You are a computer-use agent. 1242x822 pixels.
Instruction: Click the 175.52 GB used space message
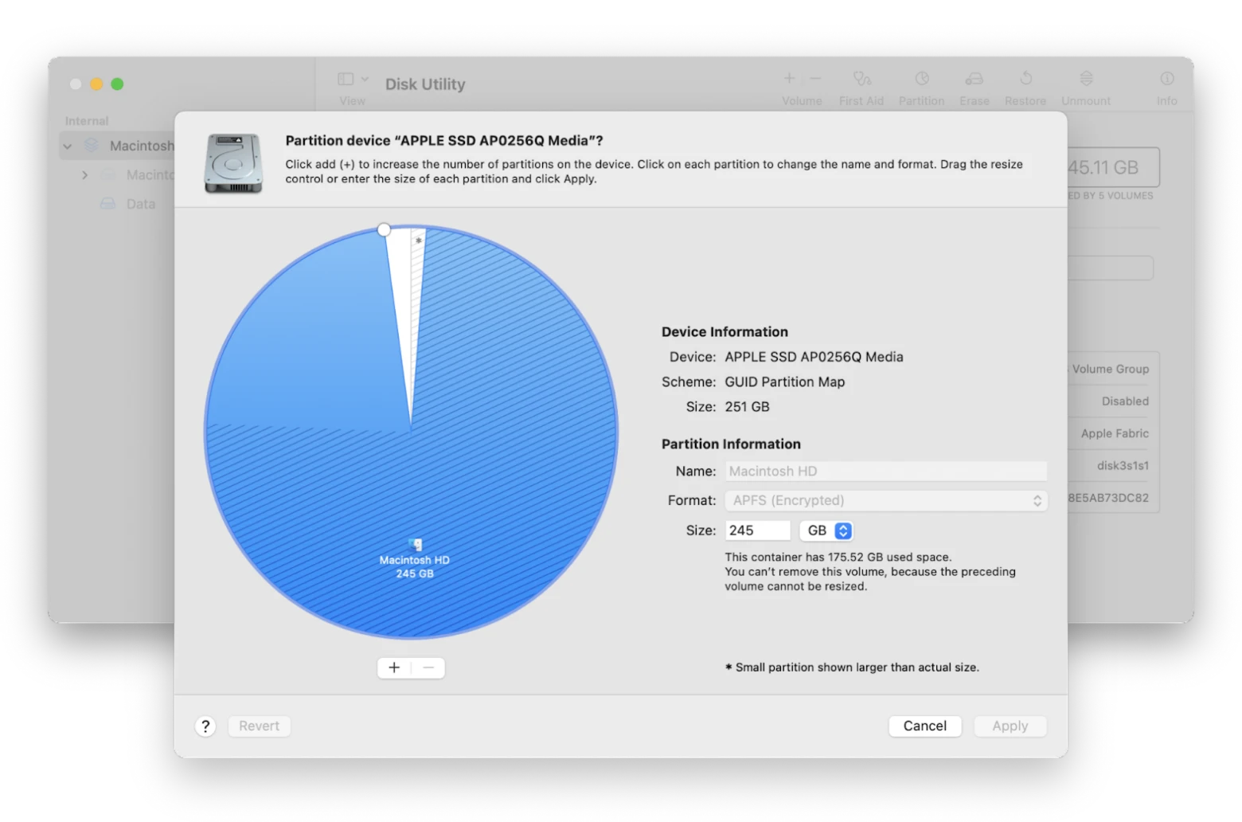coord(838,557)
